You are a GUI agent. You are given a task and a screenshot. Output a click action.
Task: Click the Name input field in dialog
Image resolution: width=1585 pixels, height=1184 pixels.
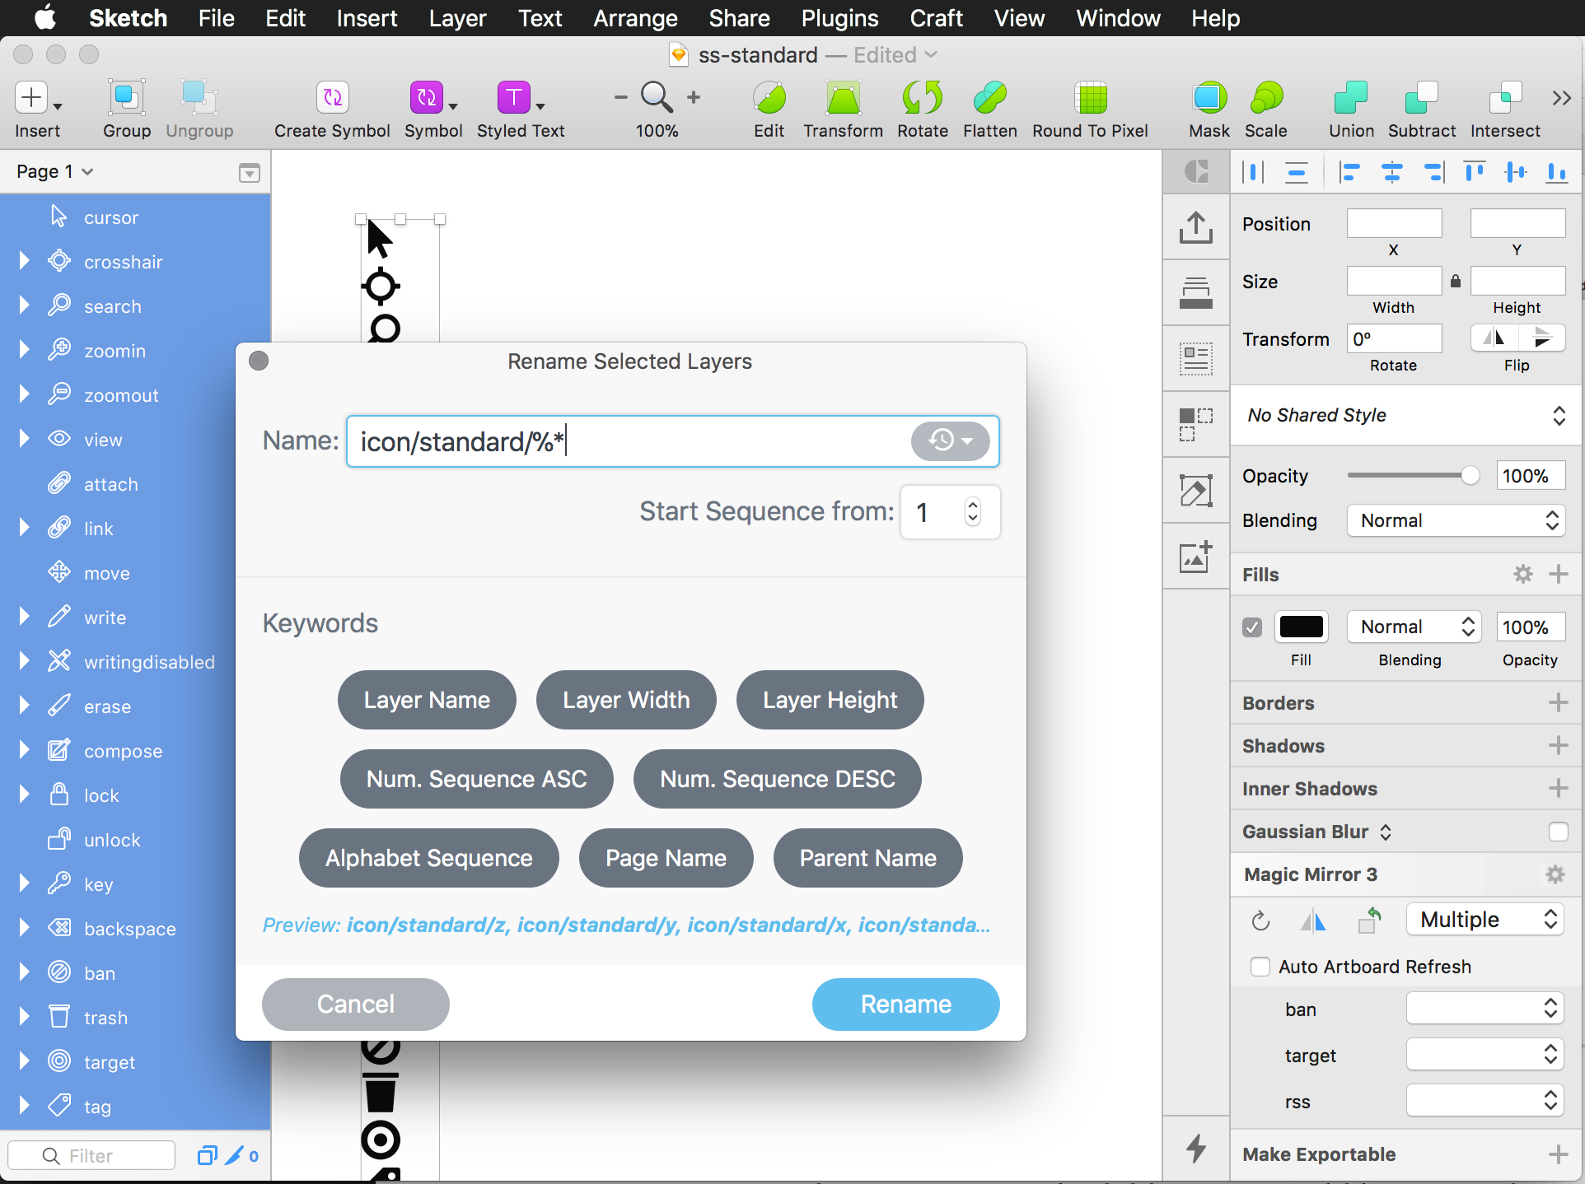point(672,441)
